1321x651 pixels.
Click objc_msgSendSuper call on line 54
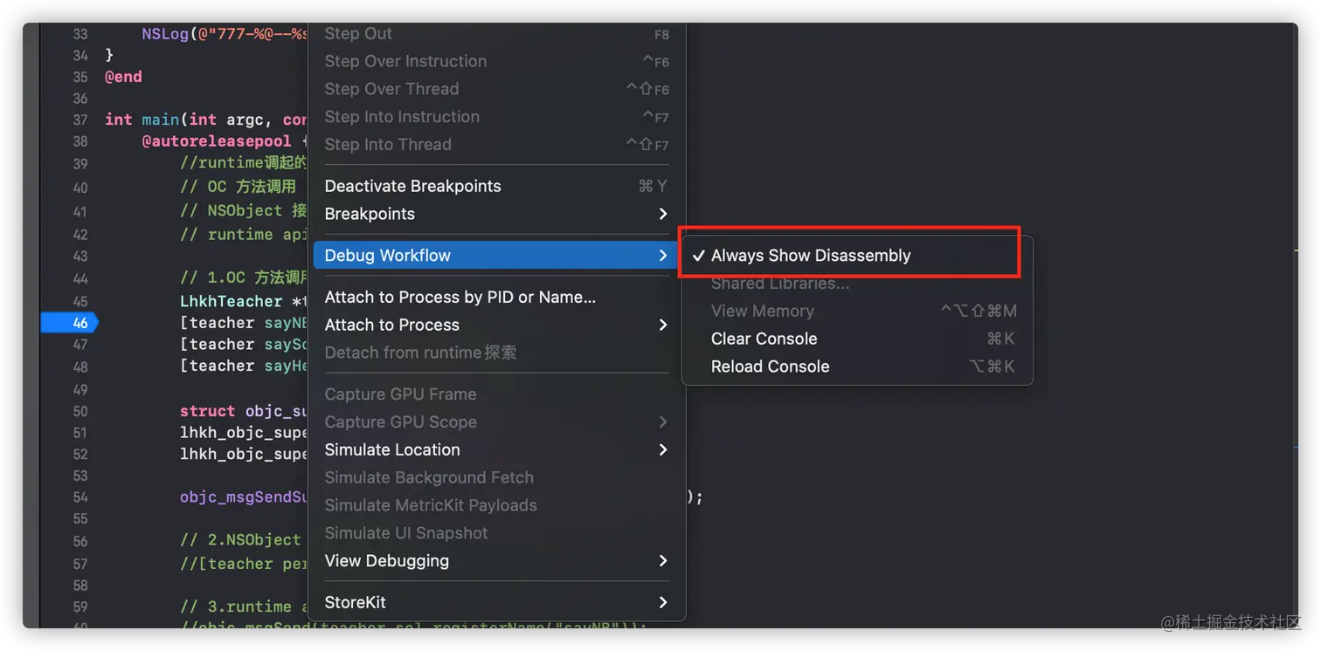[244, 497]
